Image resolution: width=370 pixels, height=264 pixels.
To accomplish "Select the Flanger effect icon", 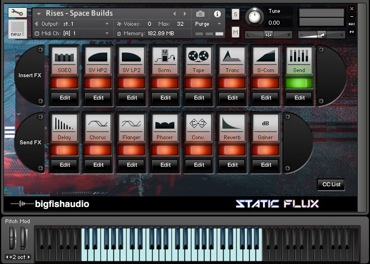I will [x=131, y=124].
